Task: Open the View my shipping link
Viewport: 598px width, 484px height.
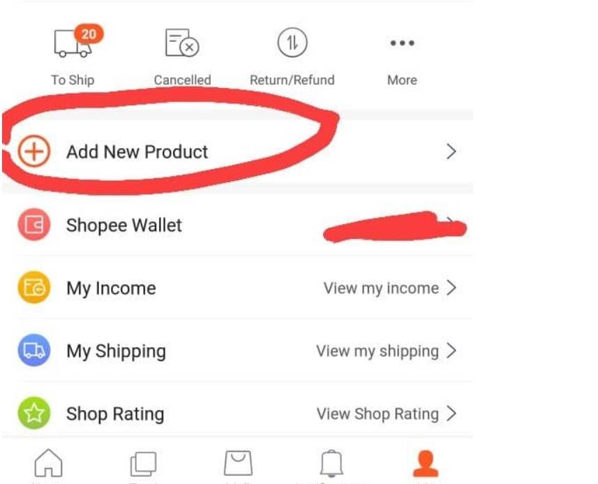Action: pyautogui.click(x=378, y=351)
